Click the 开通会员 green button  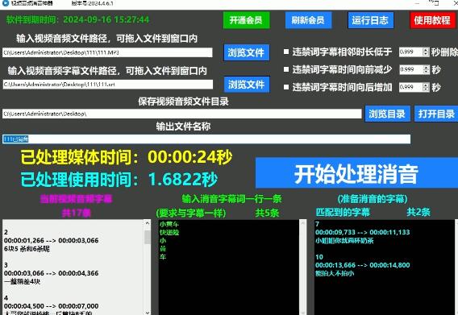(246, 20)
